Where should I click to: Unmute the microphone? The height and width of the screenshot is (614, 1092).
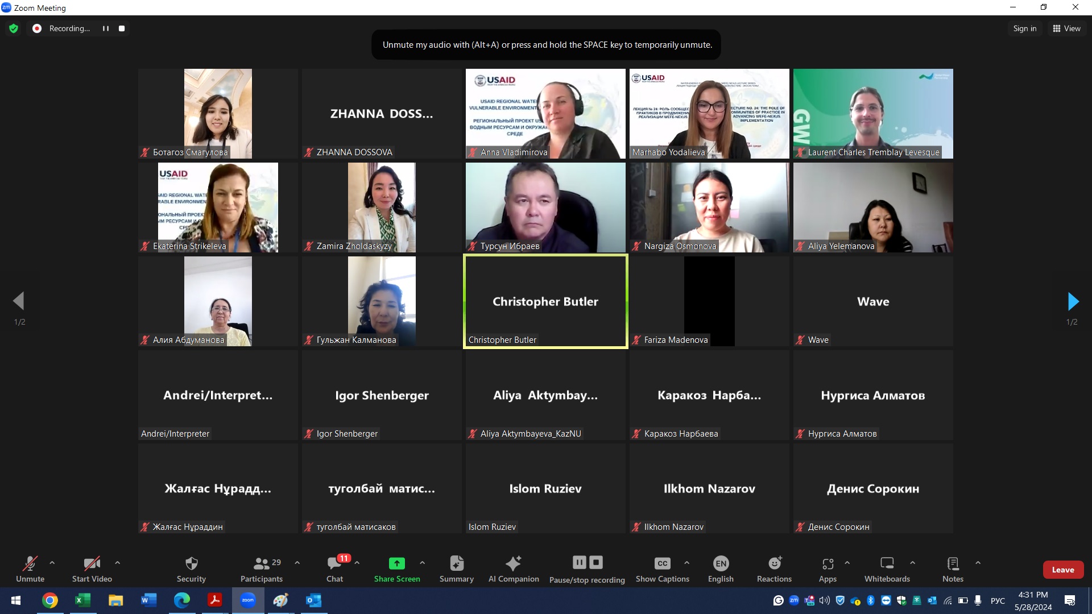tap(30, 569)
